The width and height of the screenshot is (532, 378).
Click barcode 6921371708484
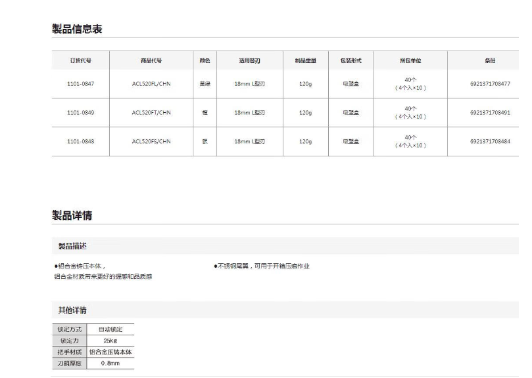pyautogui.click(x=490, y=141)
